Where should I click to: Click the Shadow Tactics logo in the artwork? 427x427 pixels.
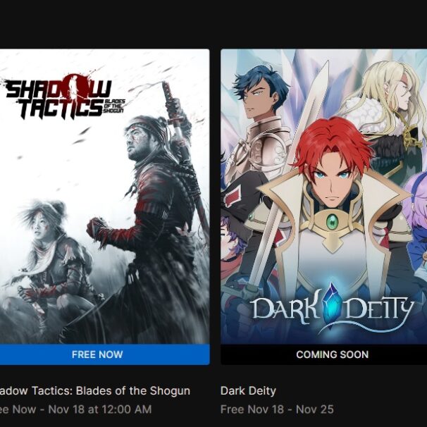point(64,97)
